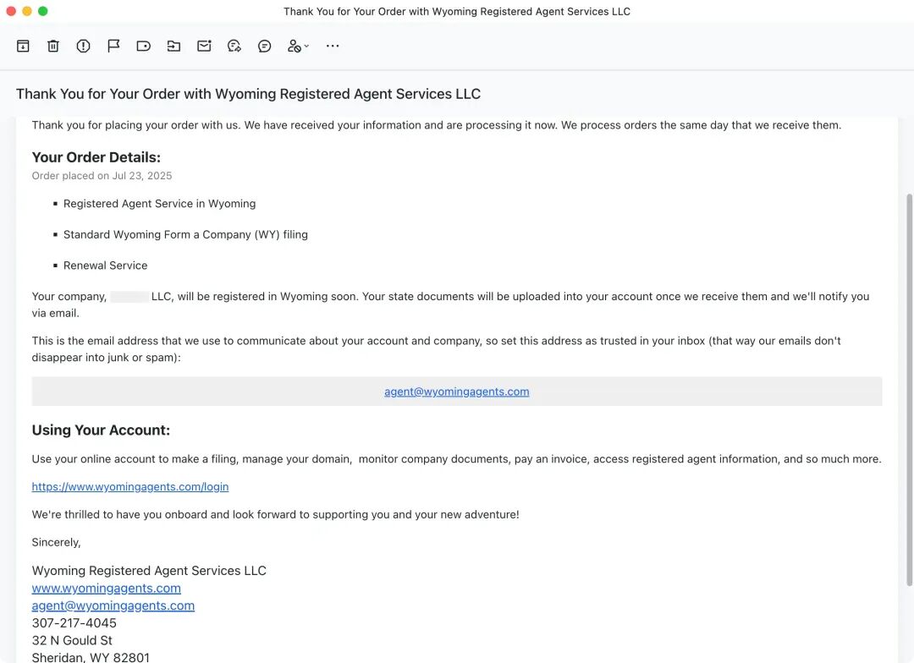Minimize the window with the yellow button
Screen dimensions: 914x663
[27, 11]
